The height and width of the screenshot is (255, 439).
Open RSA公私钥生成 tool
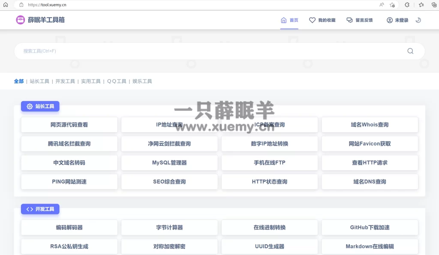coord(69,246)
